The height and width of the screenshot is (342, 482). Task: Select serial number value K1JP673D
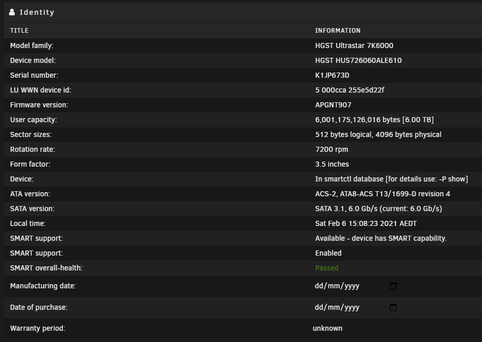point(332,75)
